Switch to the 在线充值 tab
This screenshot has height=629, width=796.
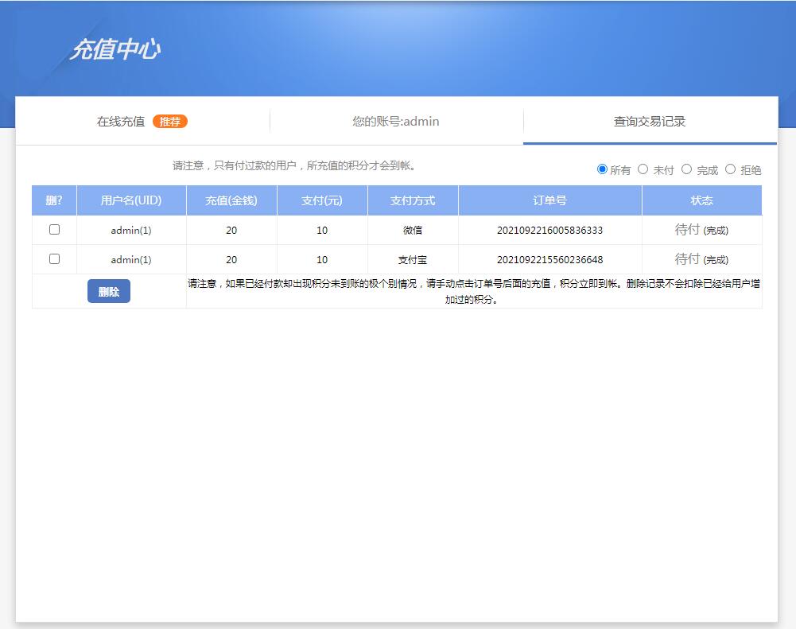[121, 121]
